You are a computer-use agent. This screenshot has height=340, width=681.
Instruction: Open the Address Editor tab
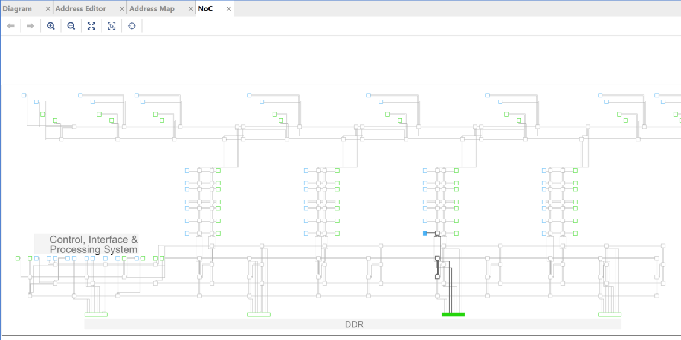[81, 8]
